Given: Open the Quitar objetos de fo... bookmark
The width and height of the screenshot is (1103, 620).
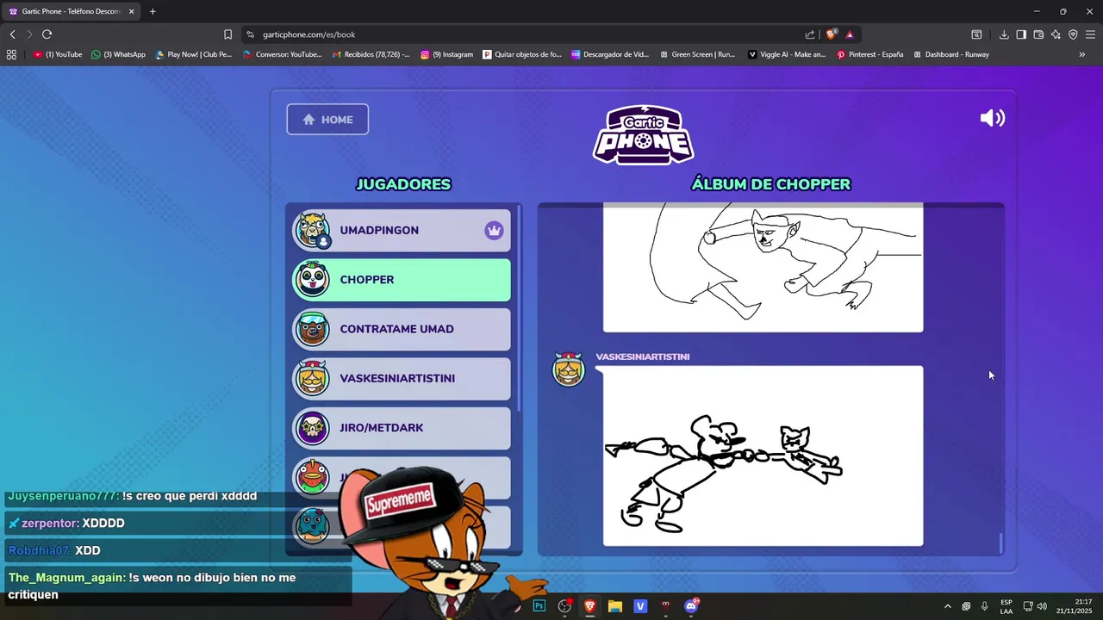Looking at the screenshot, I should click(x=522, y=54).
